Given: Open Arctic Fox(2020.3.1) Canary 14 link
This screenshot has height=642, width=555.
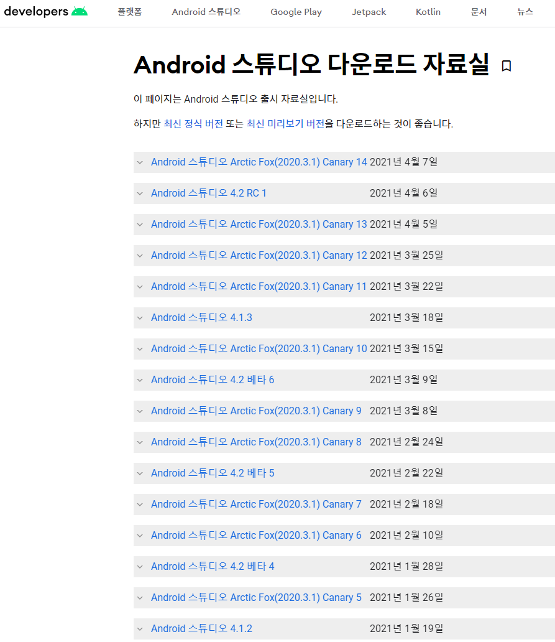Looking at the screenshot, I should click(259, 162).
